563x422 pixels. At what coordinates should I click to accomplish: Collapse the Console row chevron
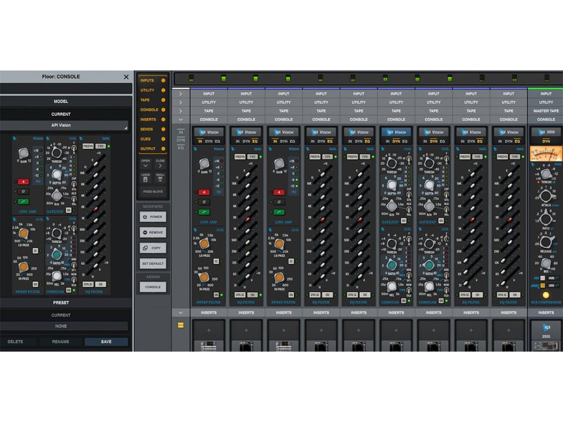coord(180,119)
